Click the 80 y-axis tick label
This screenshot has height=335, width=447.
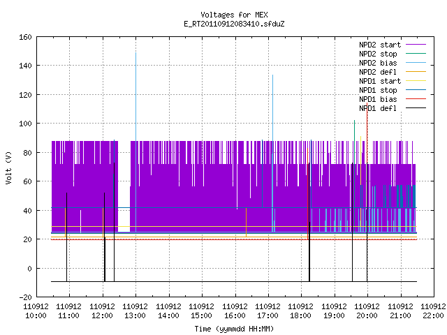click(x=27, y=153)
